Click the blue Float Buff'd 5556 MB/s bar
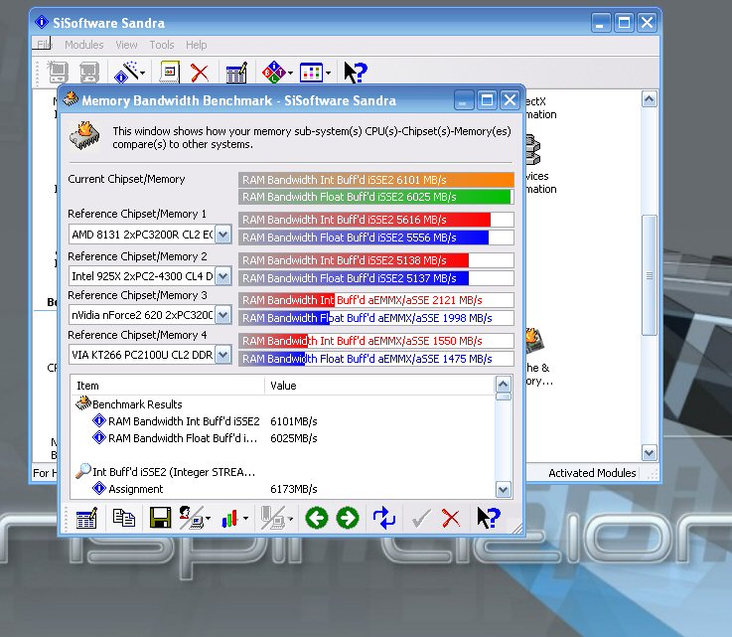 click(376, 238)
